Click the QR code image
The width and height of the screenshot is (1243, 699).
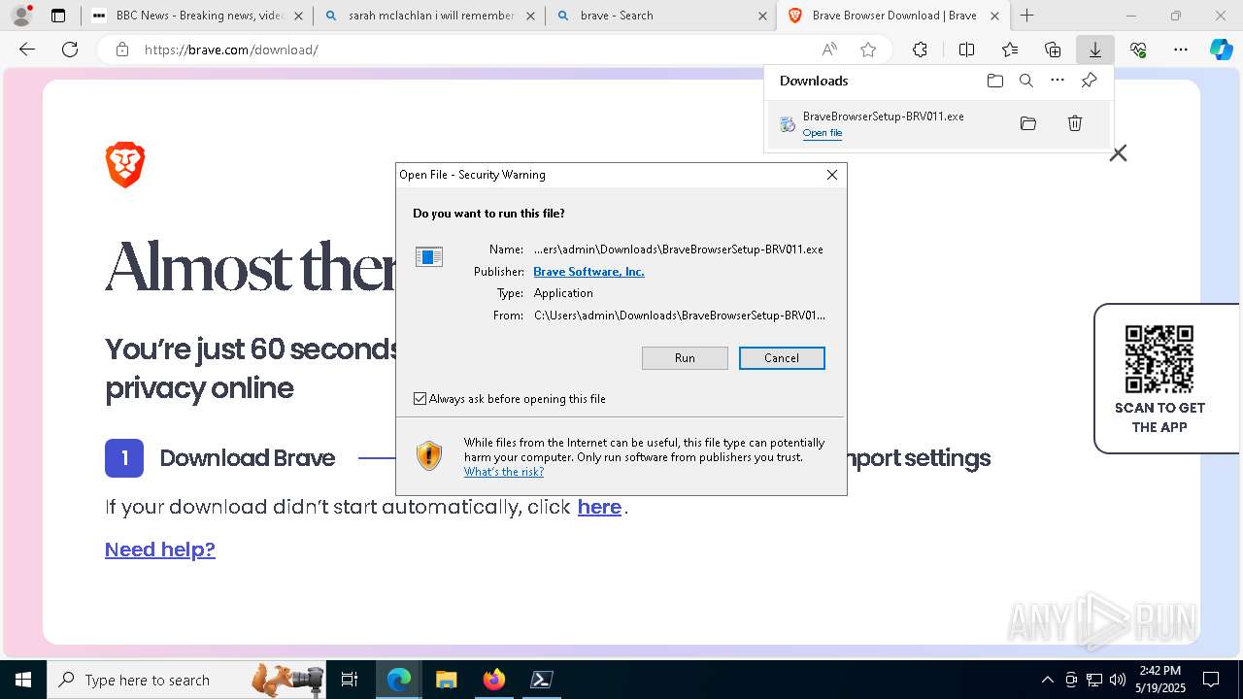[1159, 358]
